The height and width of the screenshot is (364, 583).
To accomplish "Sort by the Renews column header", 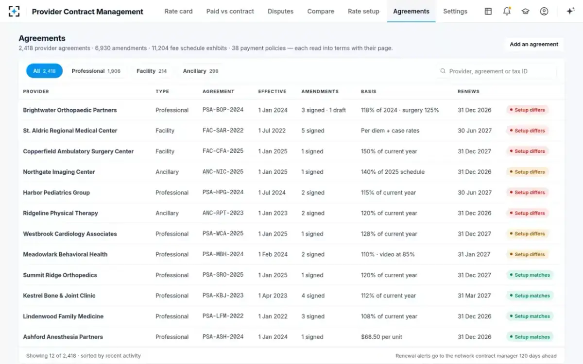I will pos(468,91).
